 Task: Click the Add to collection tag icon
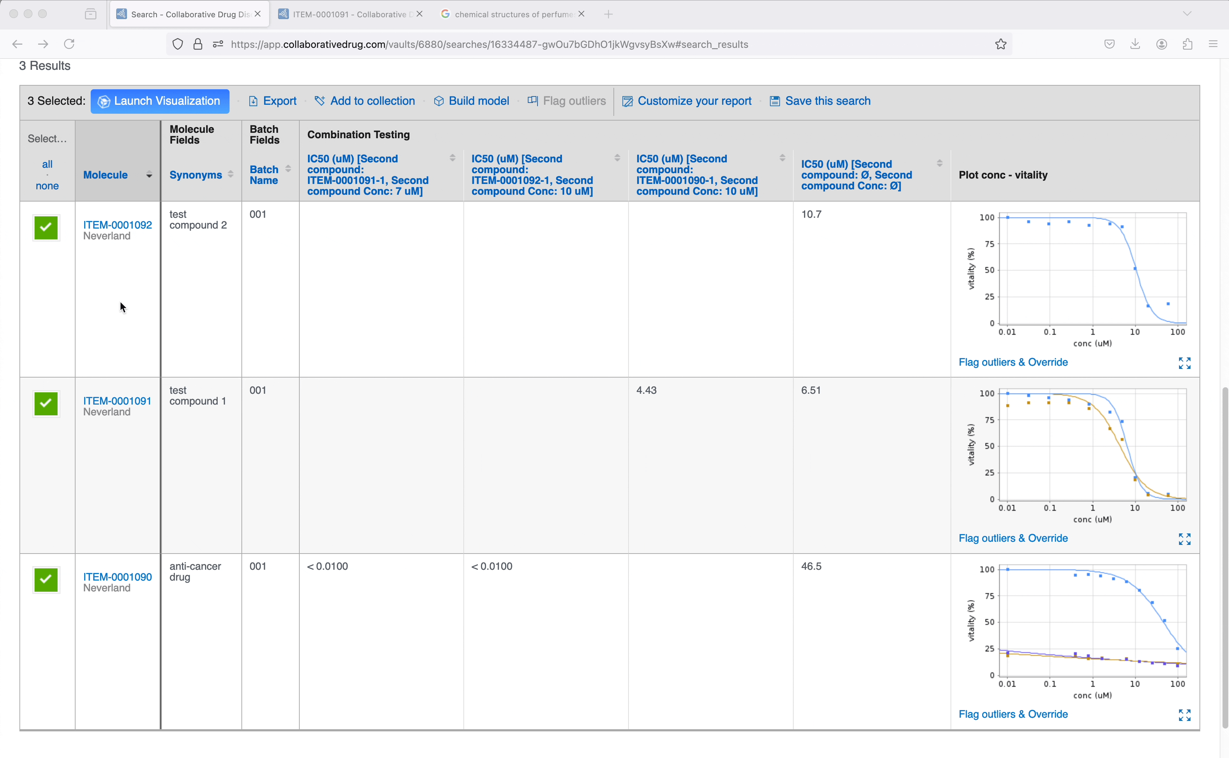coord(319,101)
